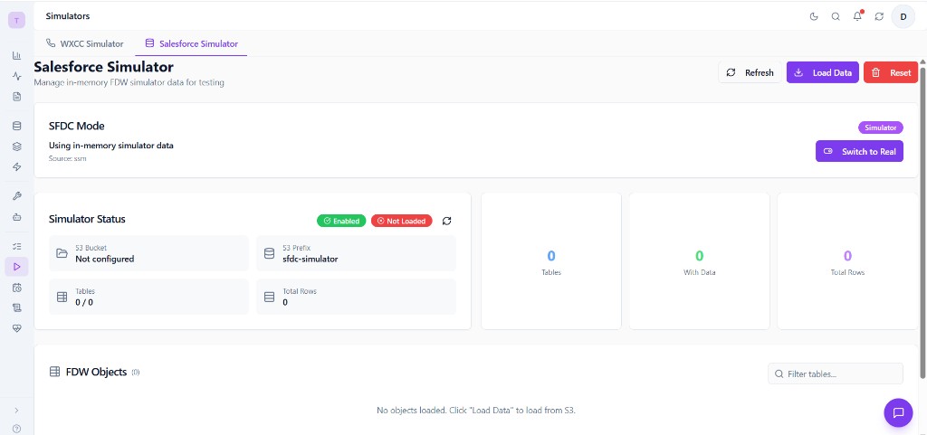Open the chat bubble floating button
The width and height of the screenshot is (927, 435).
898,412
